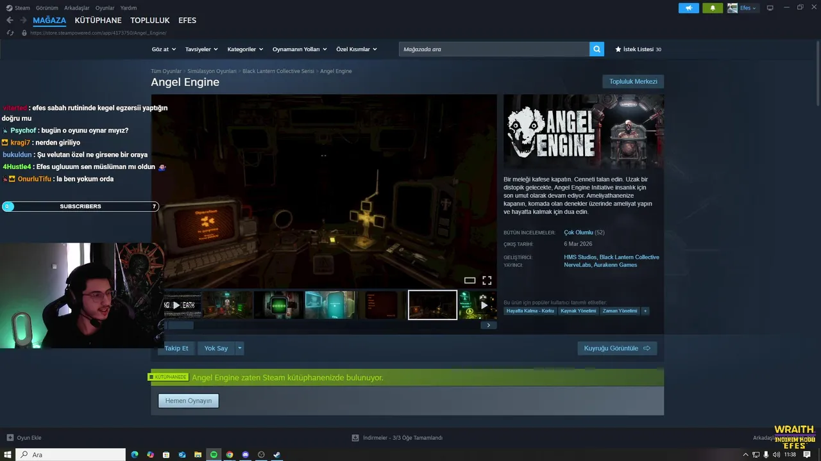Click the Hemen Oynayın button
The image size is (821, 461).
click(x=189, y=401)
